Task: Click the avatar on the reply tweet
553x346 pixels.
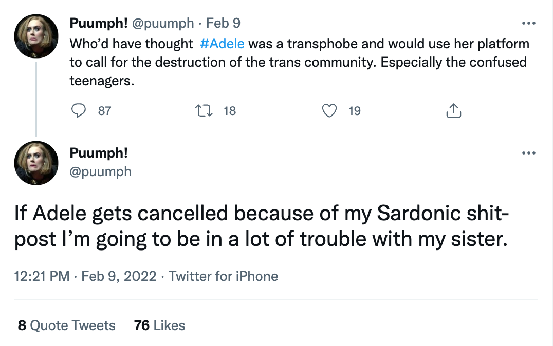Action: (36, 163)
